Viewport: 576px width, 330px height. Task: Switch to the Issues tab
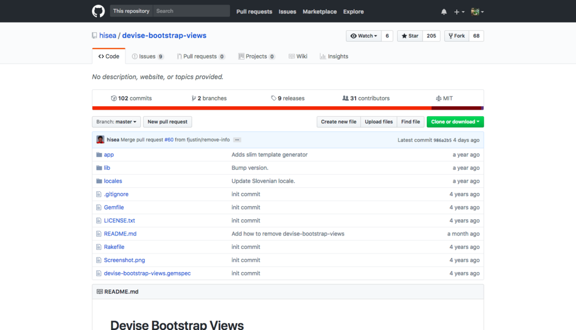click(148, 57)
